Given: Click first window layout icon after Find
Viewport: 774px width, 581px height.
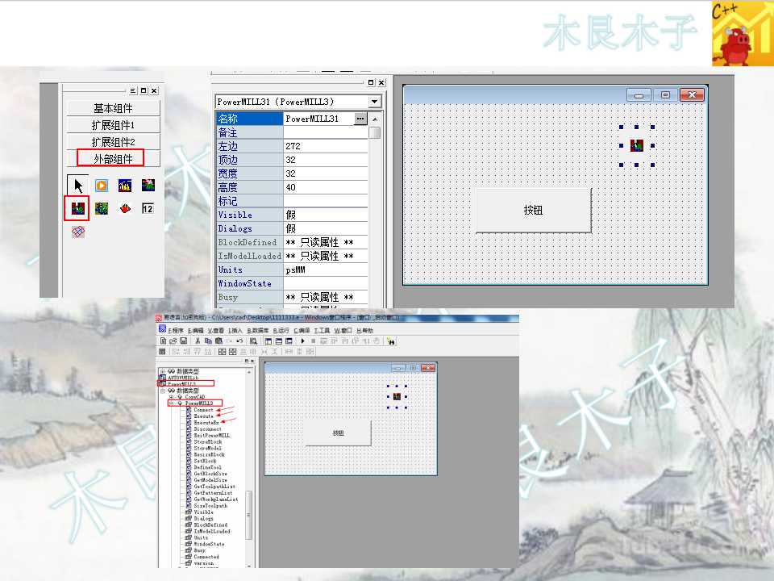Looking at the screenshot, I should (268, 341).
